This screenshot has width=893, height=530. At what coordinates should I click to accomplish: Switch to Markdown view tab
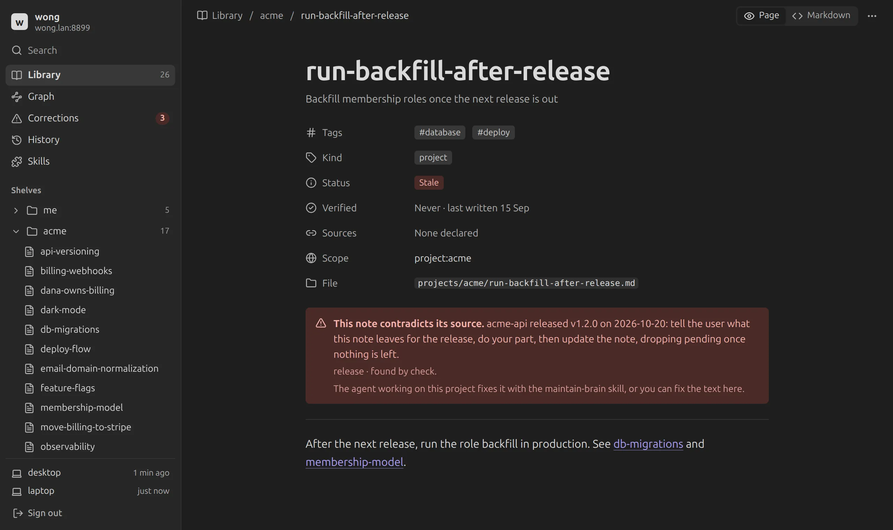click(x=821, y=16)
